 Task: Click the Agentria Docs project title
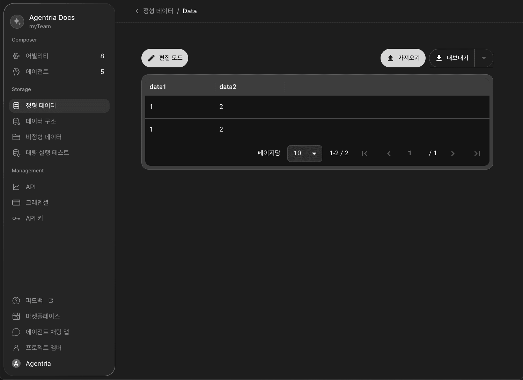(x=52, y=17)
